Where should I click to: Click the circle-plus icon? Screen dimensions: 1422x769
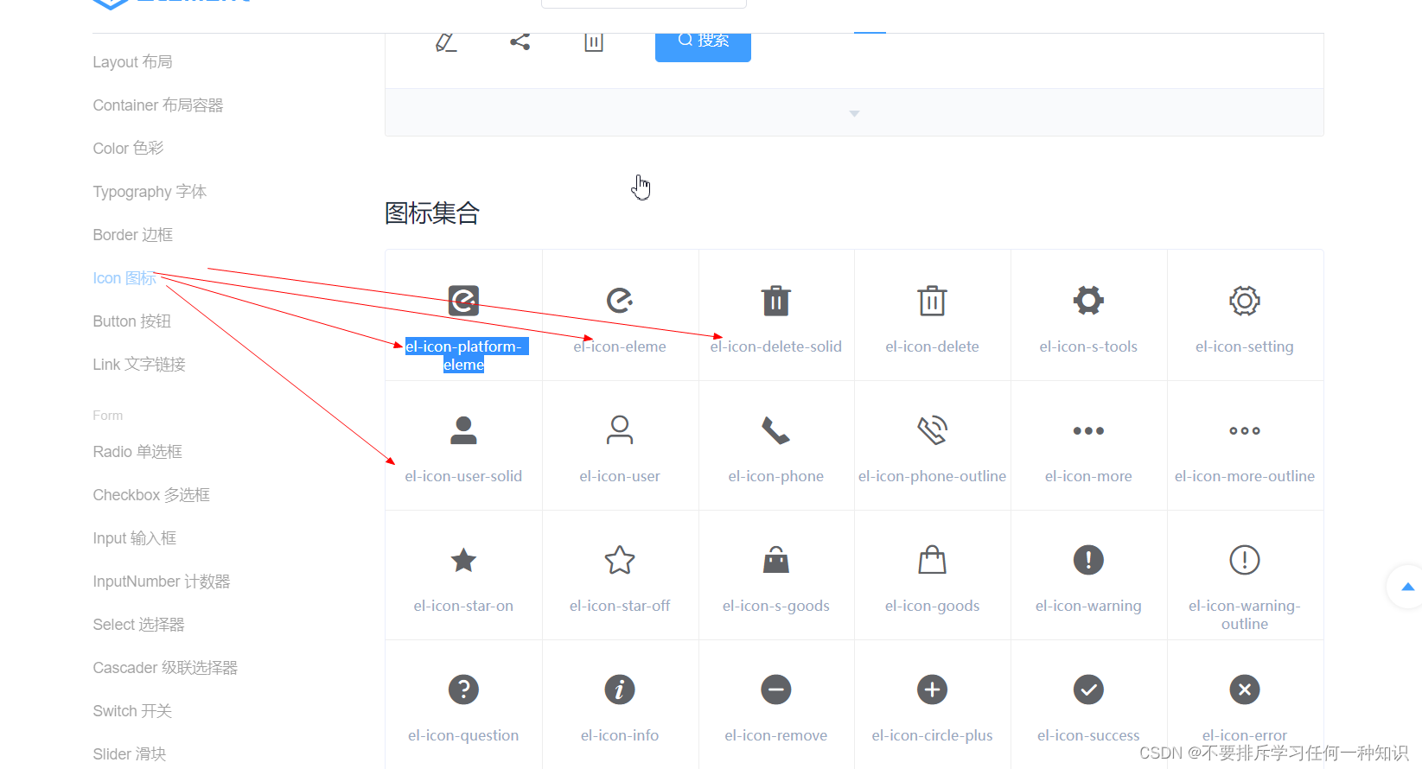[932, 690]
